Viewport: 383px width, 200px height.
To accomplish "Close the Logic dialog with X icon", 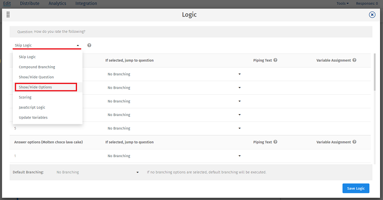I will point(372,15).
